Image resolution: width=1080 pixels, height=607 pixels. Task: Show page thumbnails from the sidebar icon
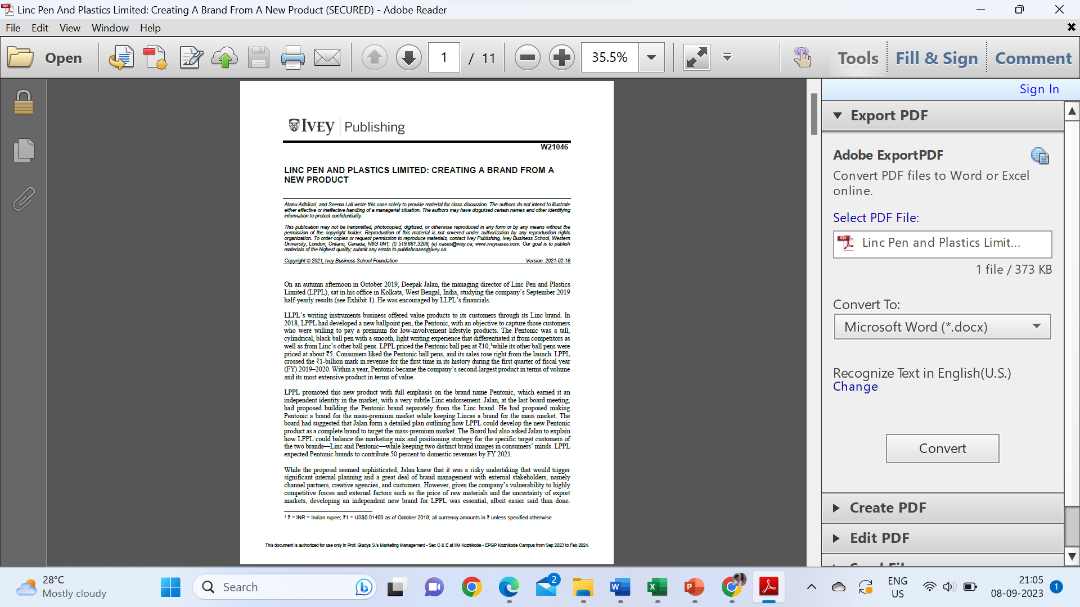coord(23,150)
